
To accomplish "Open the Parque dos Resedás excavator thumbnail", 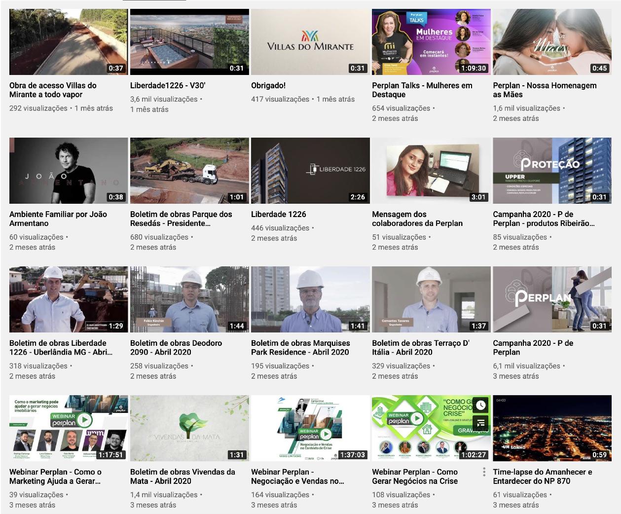I will [189, 171].
